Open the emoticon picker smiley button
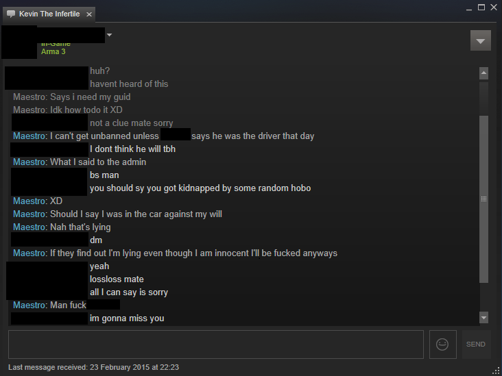This screenshot has height=376, width=502. pos(442,344)
